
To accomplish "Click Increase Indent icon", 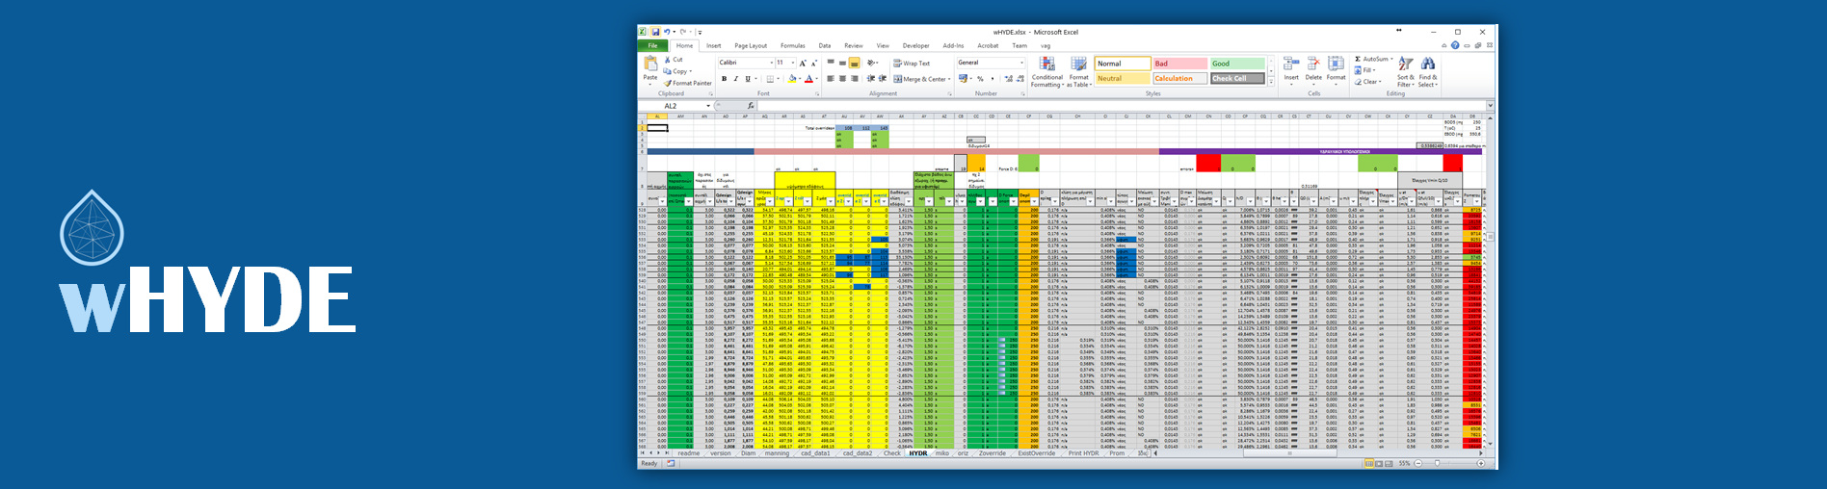I will (883, 79).
